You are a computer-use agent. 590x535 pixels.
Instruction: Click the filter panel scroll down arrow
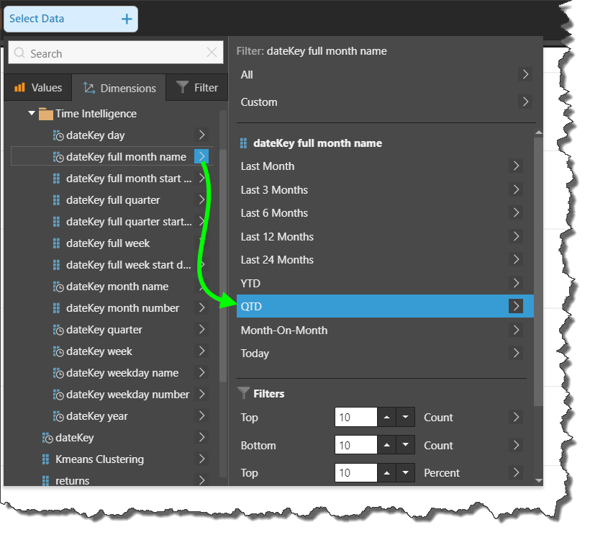click(538, 480)
